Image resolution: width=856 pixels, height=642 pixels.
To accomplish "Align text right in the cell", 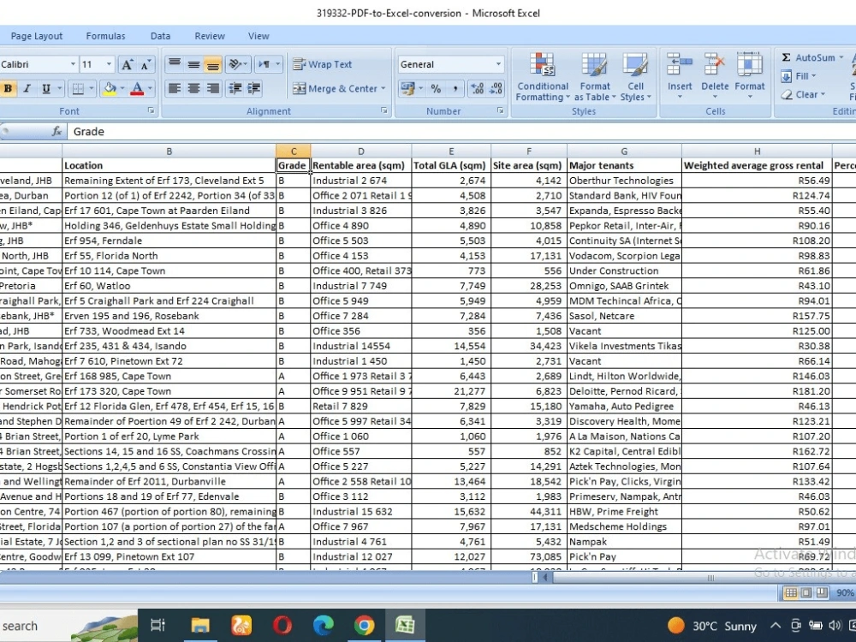I will point(212,88).
